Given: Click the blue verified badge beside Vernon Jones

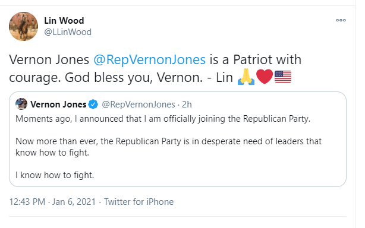Looking at the screenshot, I should click(93, 104).
